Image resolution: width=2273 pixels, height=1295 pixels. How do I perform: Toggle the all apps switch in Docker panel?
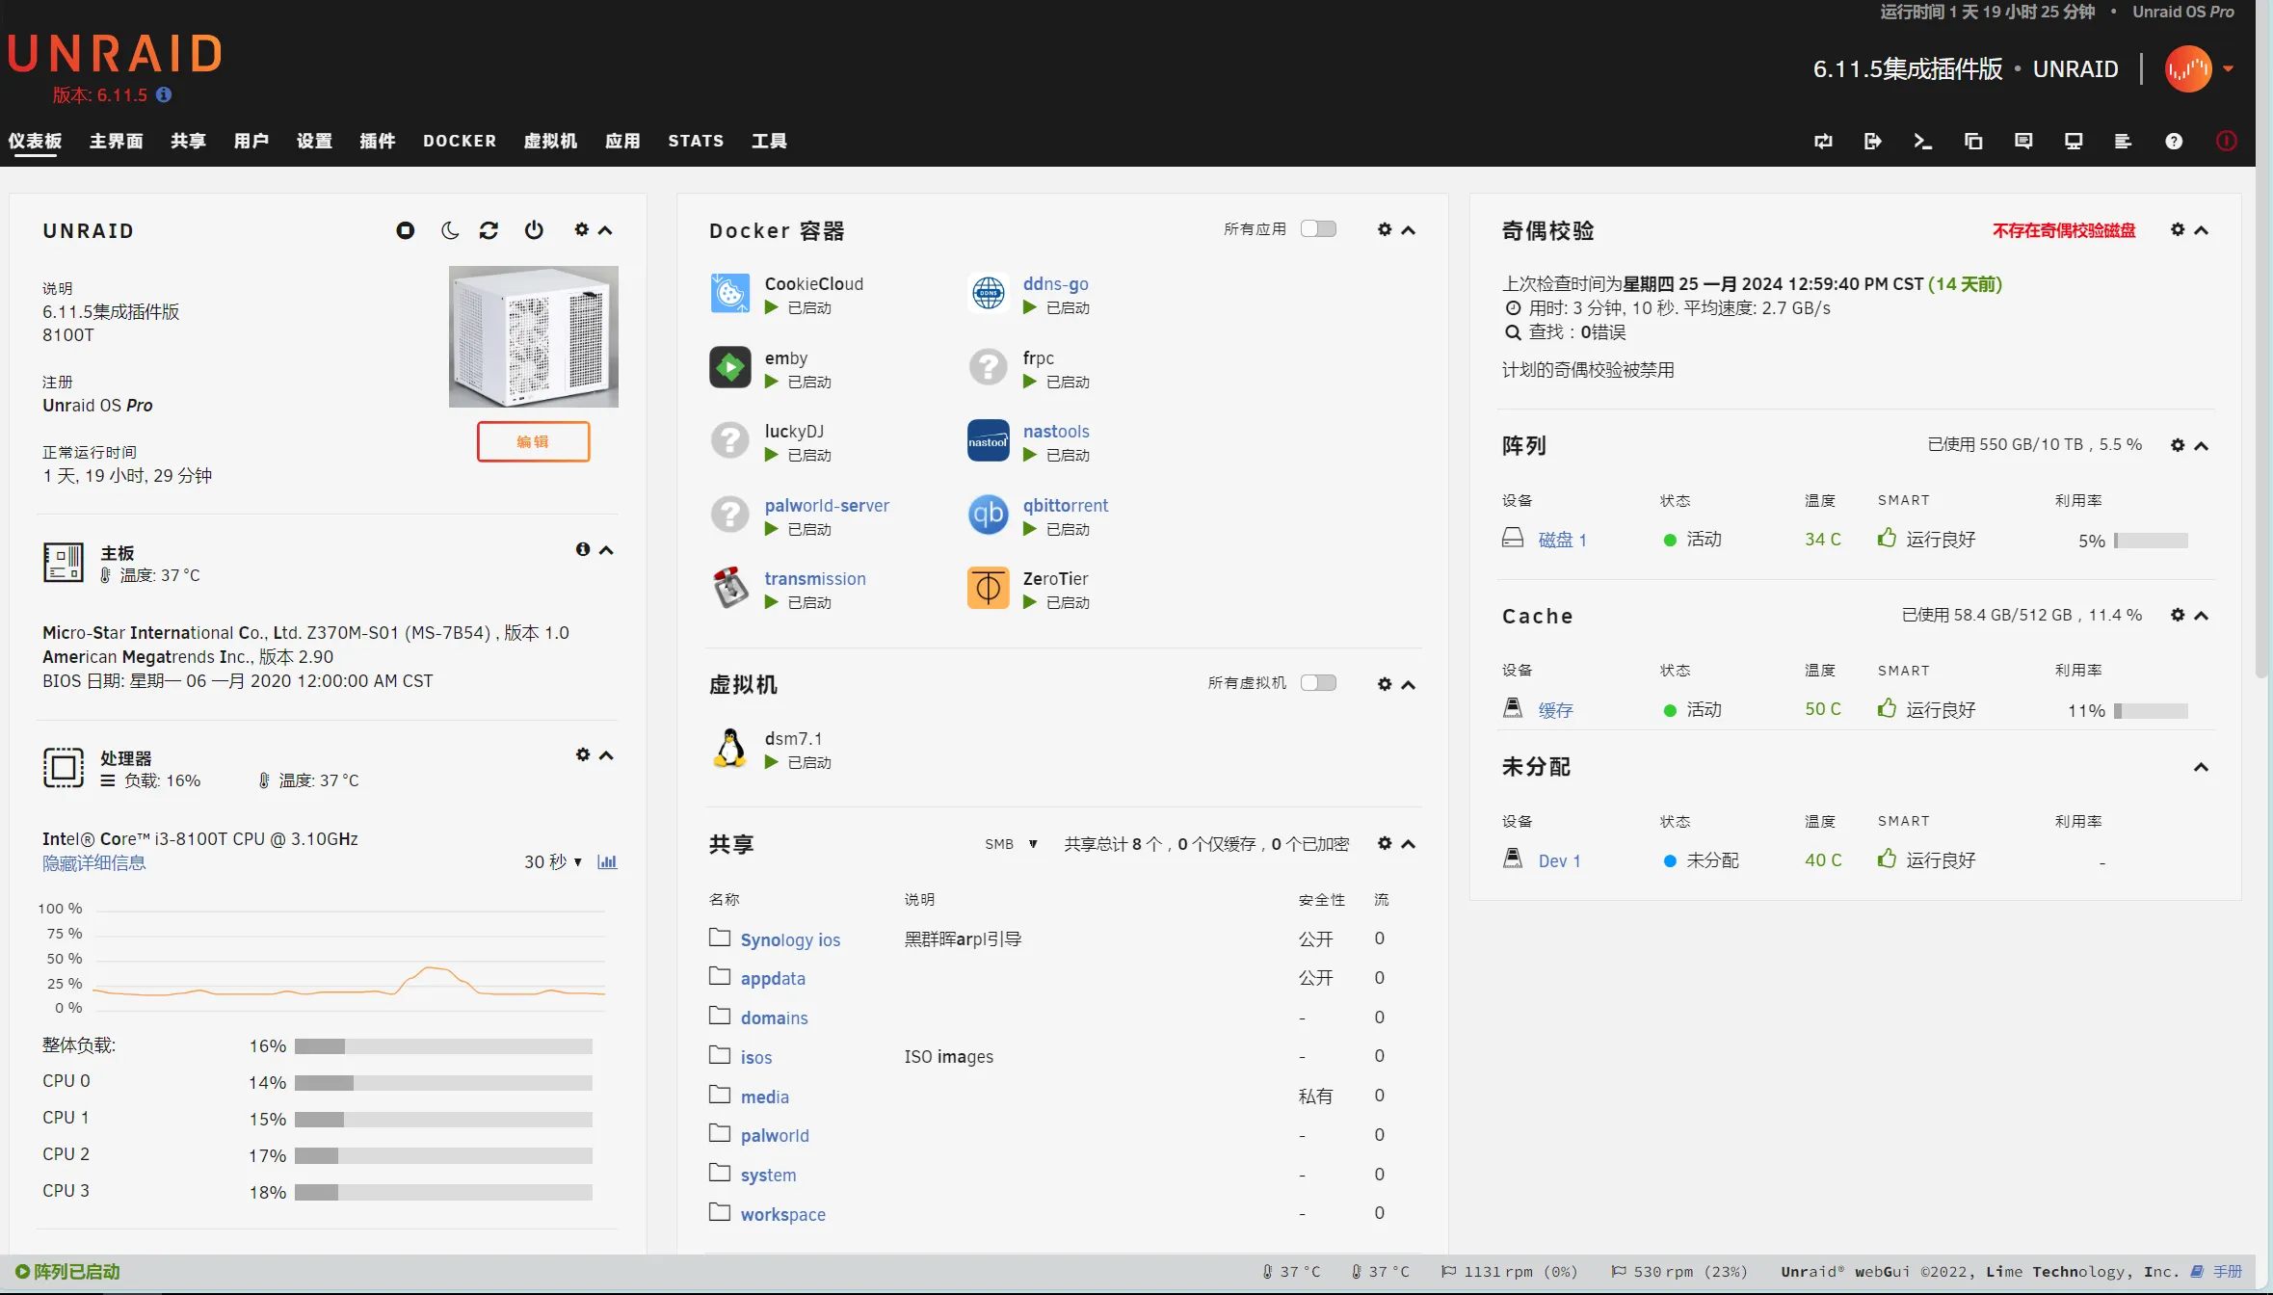click(1318, 228)
